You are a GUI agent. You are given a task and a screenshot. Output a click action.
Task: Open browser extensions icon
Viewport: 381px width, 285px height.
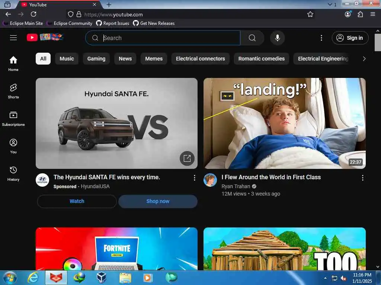coord(360,14)
